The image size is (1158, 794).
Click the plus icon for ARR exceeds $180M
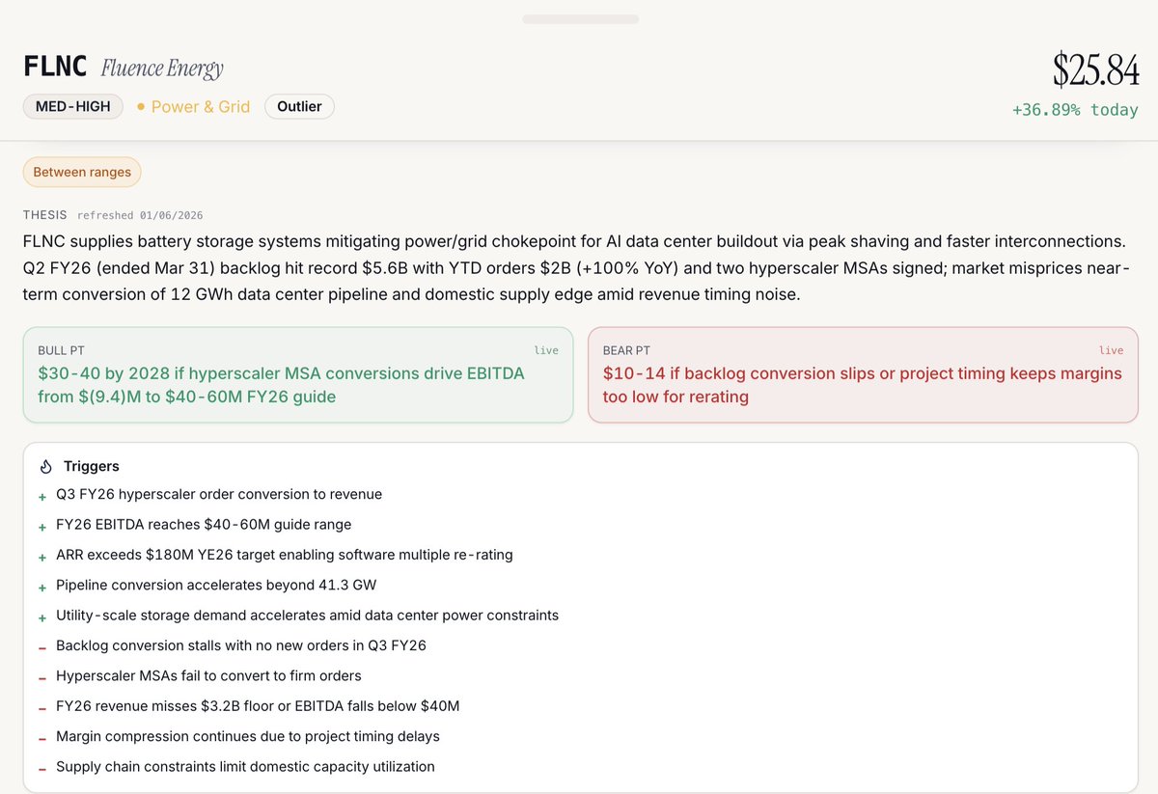click(x=42, y=556)
